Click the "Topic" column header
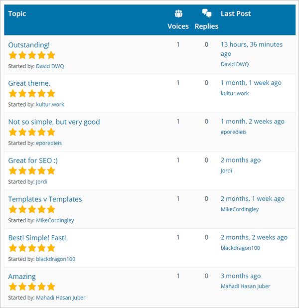 pyautogui.click(x=17, y=13)
